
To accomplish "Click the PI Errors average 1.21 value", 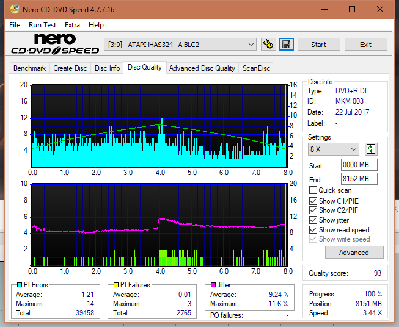I will point(87,295).
